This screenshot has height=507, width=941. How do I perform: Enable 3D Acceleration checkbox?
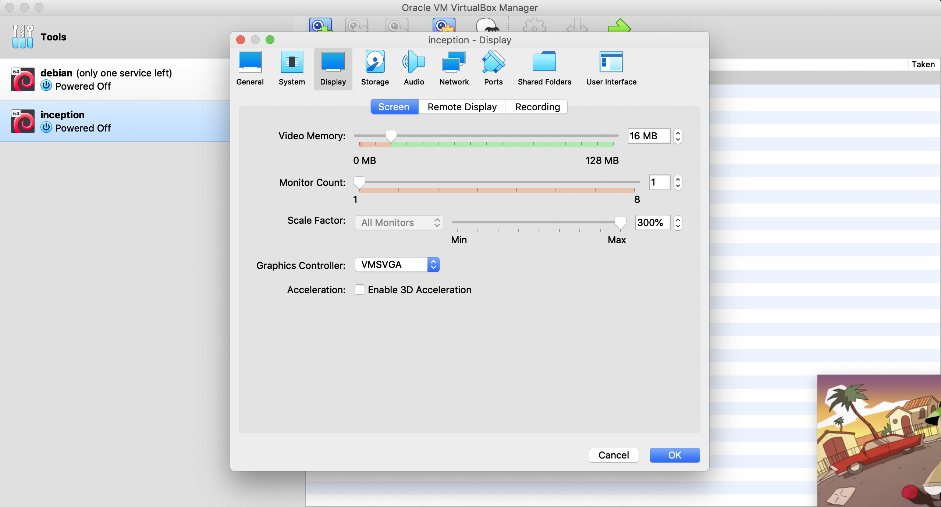click(x=360, y=290)
